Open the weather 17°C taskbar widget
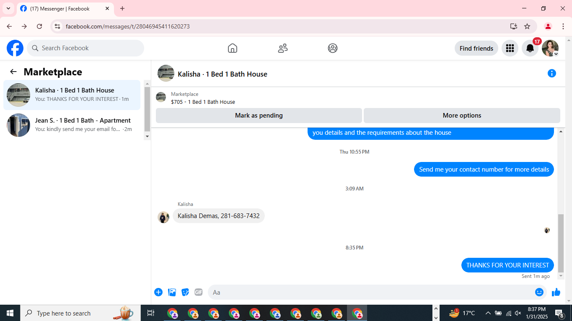The width and height of the screenshot is (572, 321). pos(463,313)
